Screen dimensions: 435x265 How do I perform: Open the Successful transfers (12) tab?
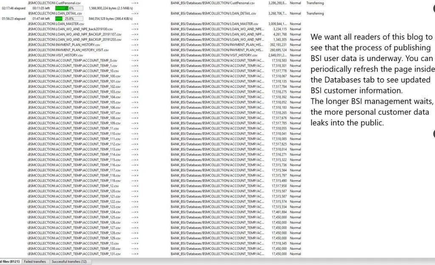69,262
